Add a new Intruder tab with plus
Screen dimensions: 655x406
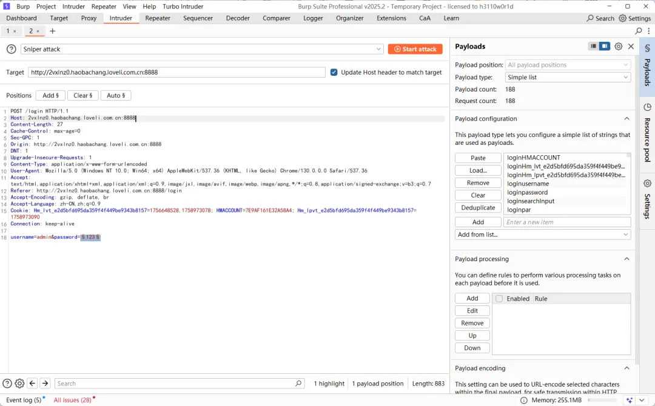pyautogui.click(x=53, y=31)
